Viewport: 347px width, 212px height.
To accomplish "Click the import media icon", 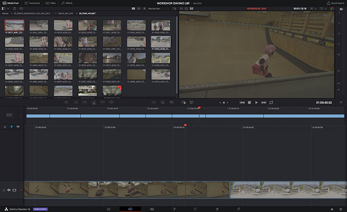I will (14, 9).
